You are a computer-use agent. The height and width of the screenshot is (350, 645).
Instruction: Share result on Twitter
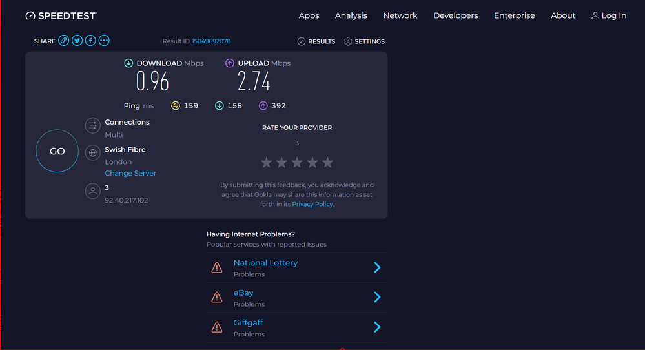click(x=77, y=40)
